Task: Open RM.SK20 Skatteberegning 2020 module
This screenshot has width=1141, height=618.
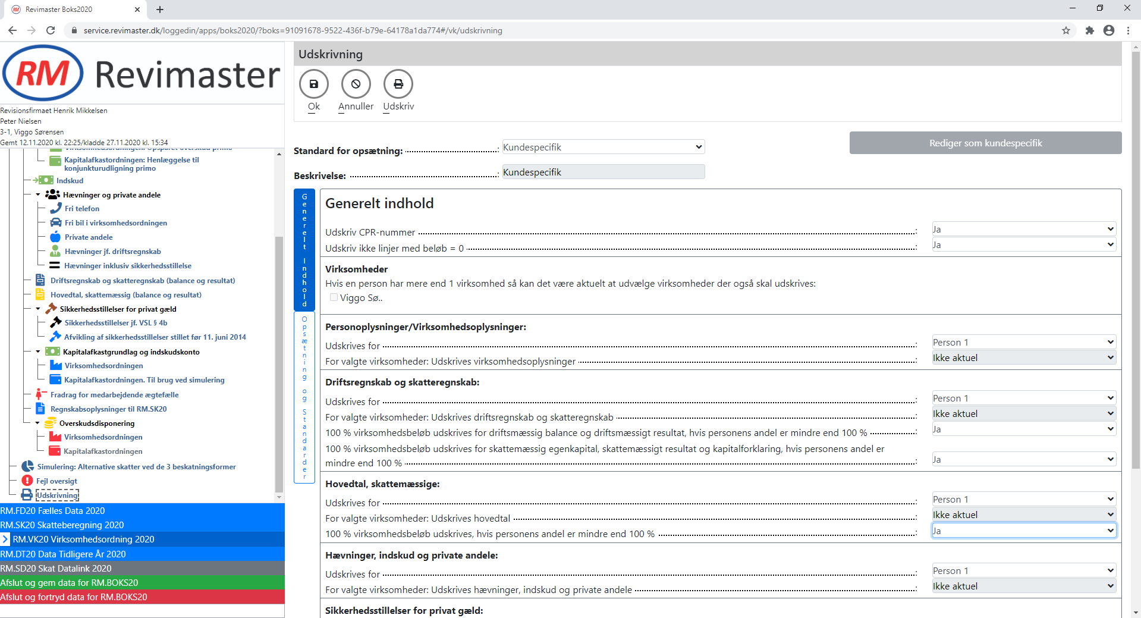Action: (62, 525)
